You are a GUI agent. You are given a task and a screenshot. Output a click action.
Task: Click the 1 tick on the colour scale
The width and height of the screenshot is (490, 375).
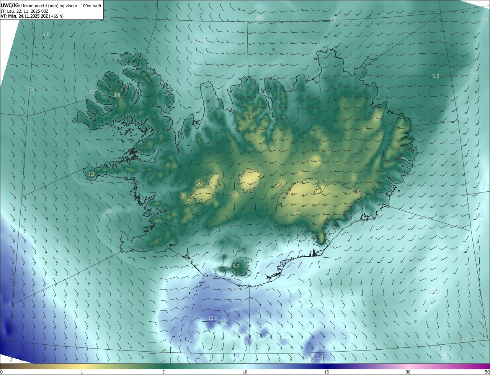[82, 372]
